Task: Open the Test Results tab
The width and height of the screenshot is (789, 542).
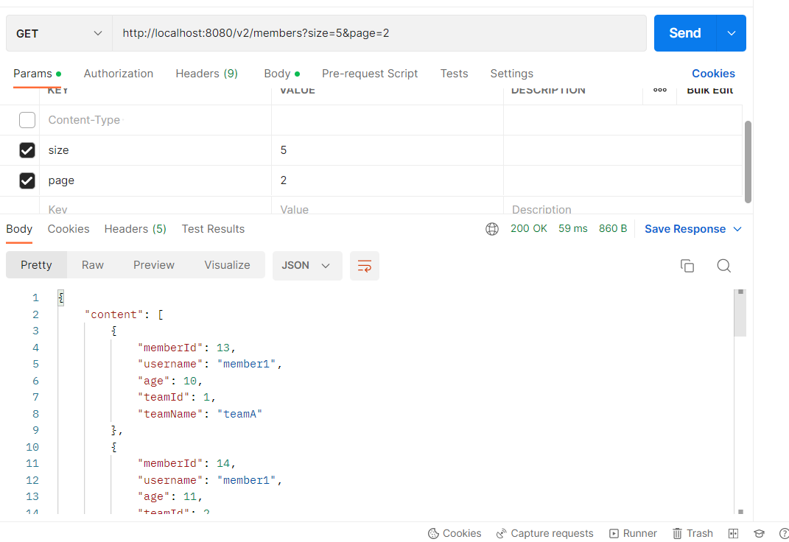Action: [x=213, y=229]
